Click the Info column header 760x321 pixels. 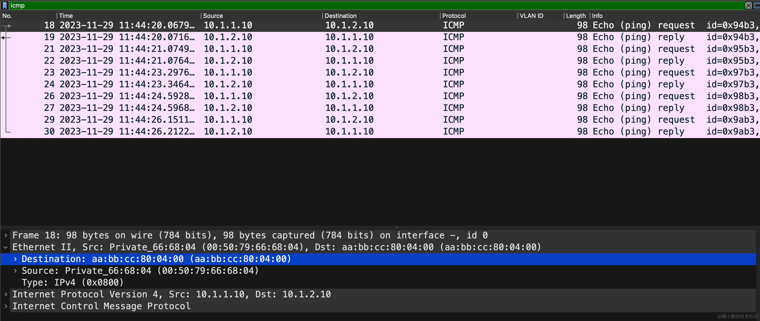597,16
